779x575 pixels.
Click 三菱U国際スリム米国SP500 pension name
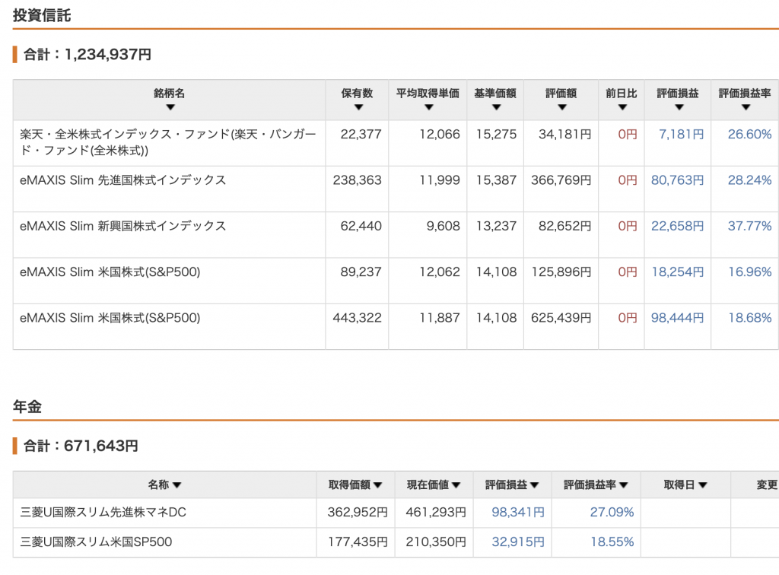pos(96,542)
